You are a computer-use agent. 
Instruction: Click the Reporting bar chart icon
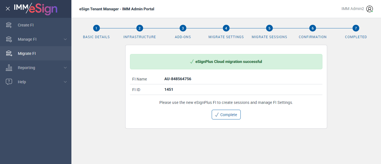[9, 68]
